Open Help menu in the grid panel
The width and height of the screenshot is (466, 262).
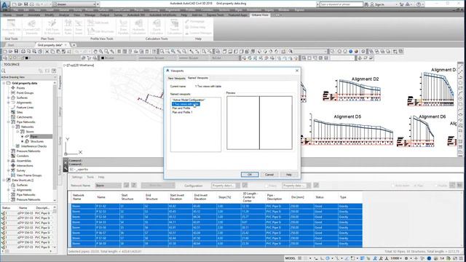tap(101, 177)
